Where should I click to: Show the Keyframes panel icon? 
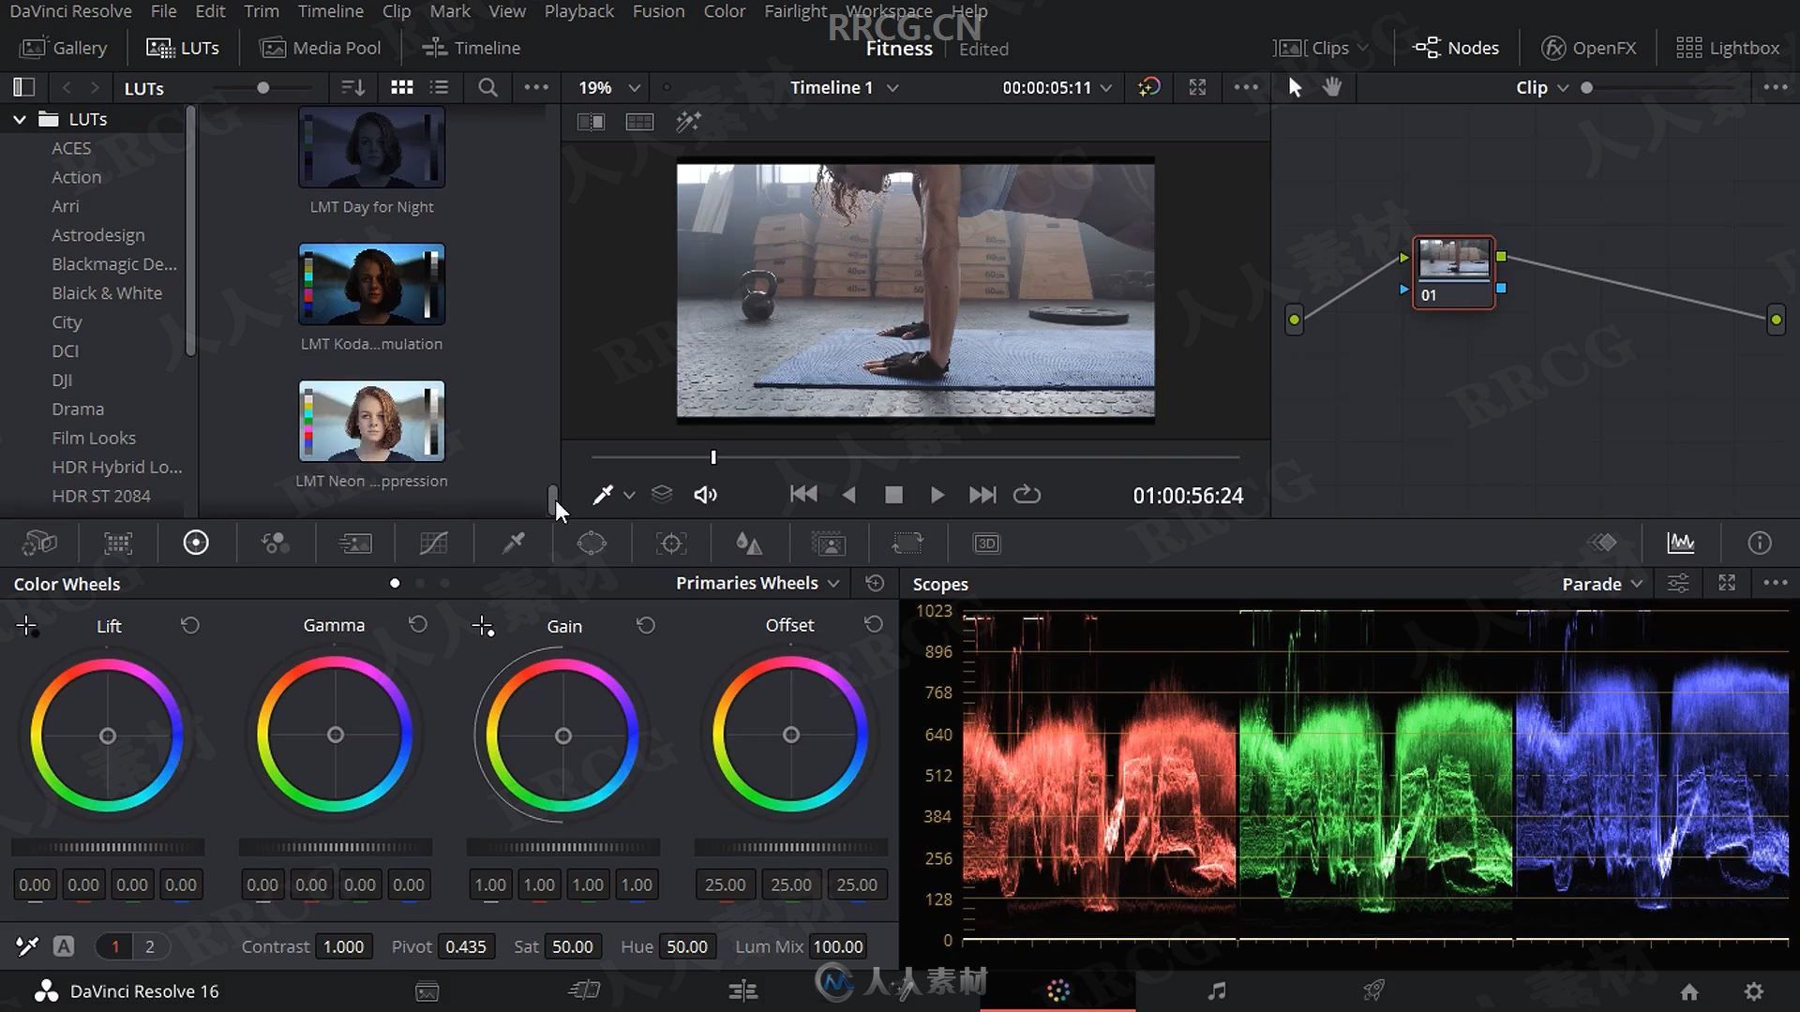click(x=1602, y=543)
